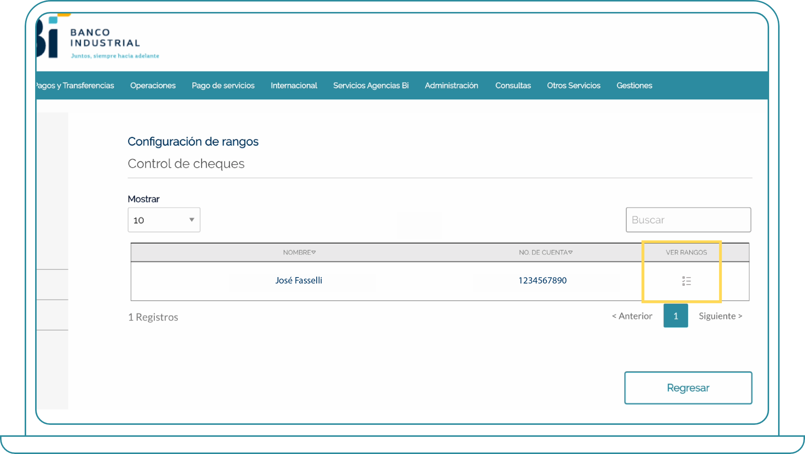Click the Control de cheques subtitle
Image resolution: width=805 pixels, height=454 pixels.
pyautogui.click(x=186, y=163)
